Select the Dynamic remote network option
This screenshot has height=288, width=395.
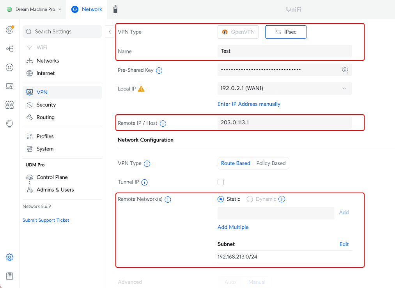(x=250, y=199)
